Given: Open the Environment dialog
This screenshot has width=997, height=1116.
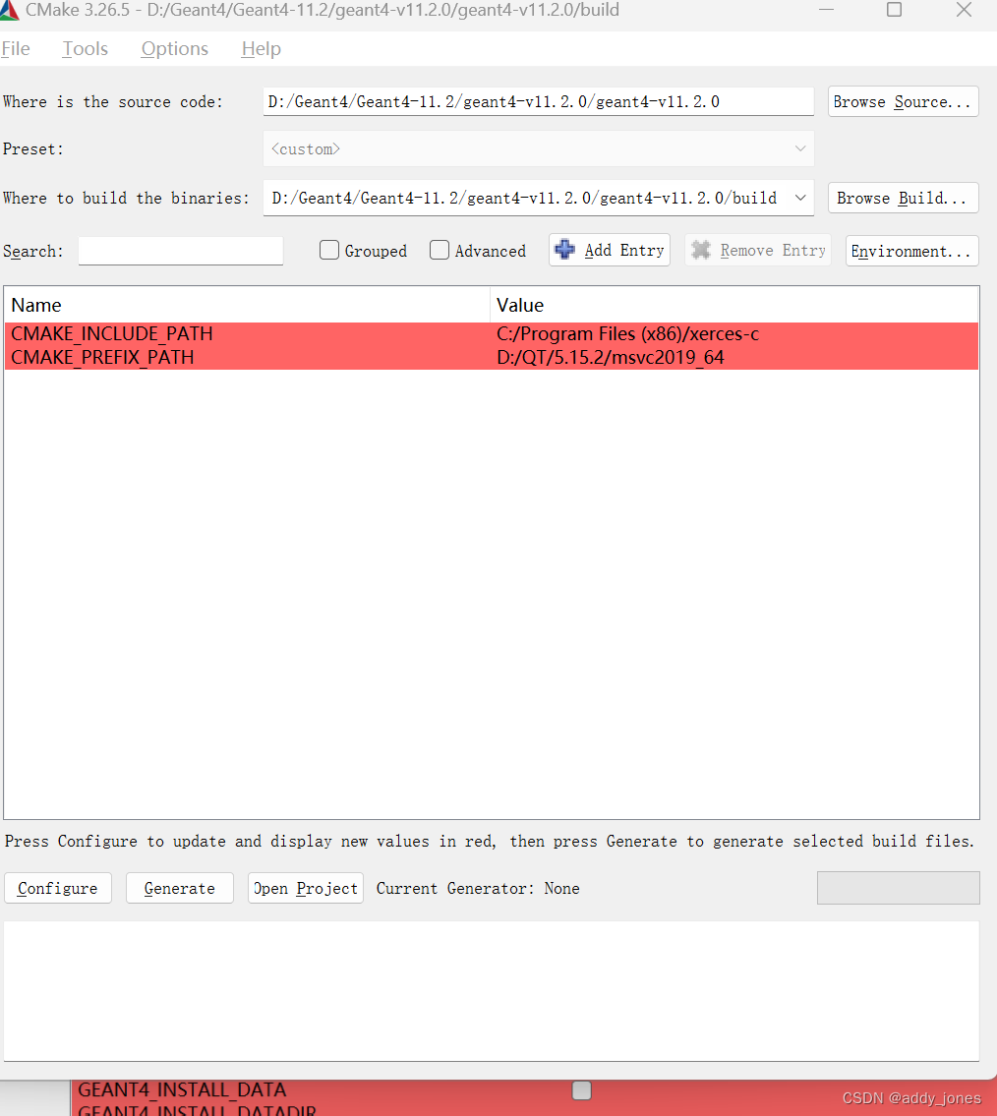Looking at the screenshot, I should [x=910, y=251].
